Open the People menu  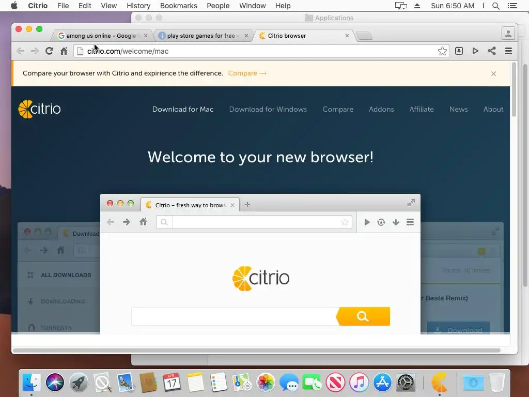pos(218,6)
